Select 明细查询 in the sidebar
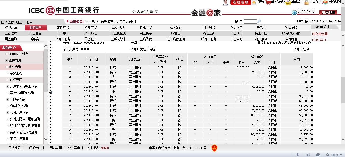Screen dimensions: 345x157 point(16,80)
